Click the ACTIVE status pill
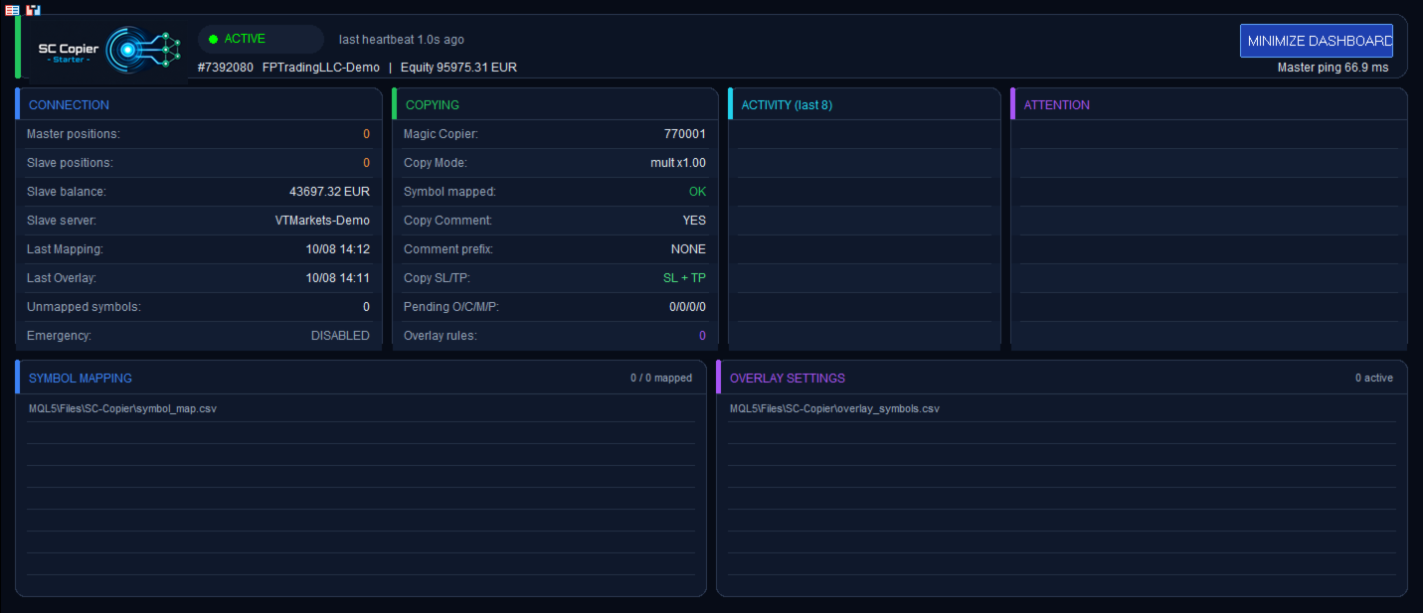 point(261,40)
